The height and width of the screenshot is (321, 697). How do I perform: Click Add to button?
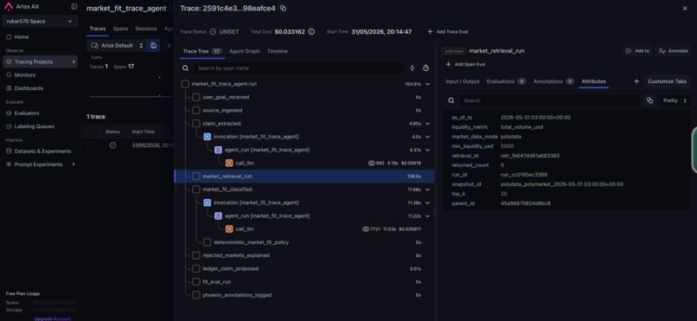pyautogui.click(x=637, y=51)
